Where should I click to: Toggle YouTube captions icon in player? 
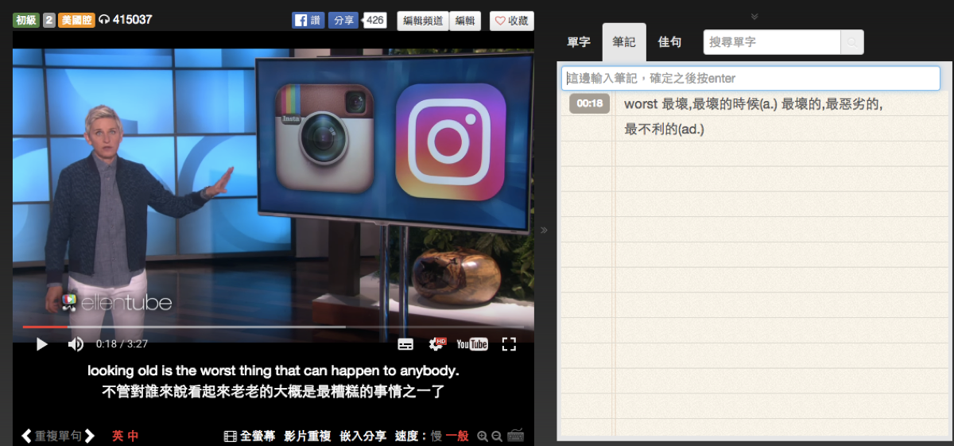pos(405,344)
